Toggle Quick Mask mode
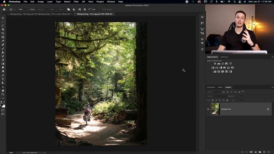274x154 pixels. [3, 110]
